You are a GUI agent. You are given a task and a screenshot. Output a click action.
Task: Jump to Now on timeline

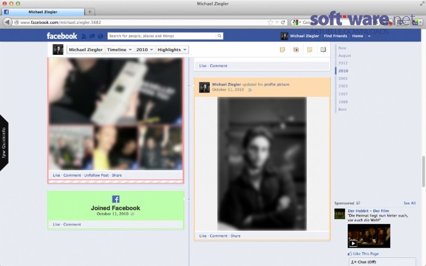(342, 48)
